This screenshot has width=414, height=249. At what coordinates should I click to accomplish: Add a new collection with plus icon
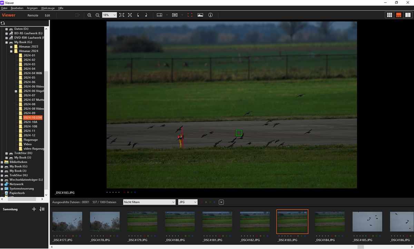pyautogui.click(x=34, y=209)
